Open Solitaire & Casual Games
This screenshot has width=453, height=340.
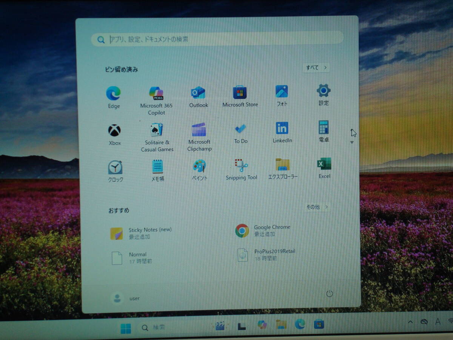(x=157, y=137)
